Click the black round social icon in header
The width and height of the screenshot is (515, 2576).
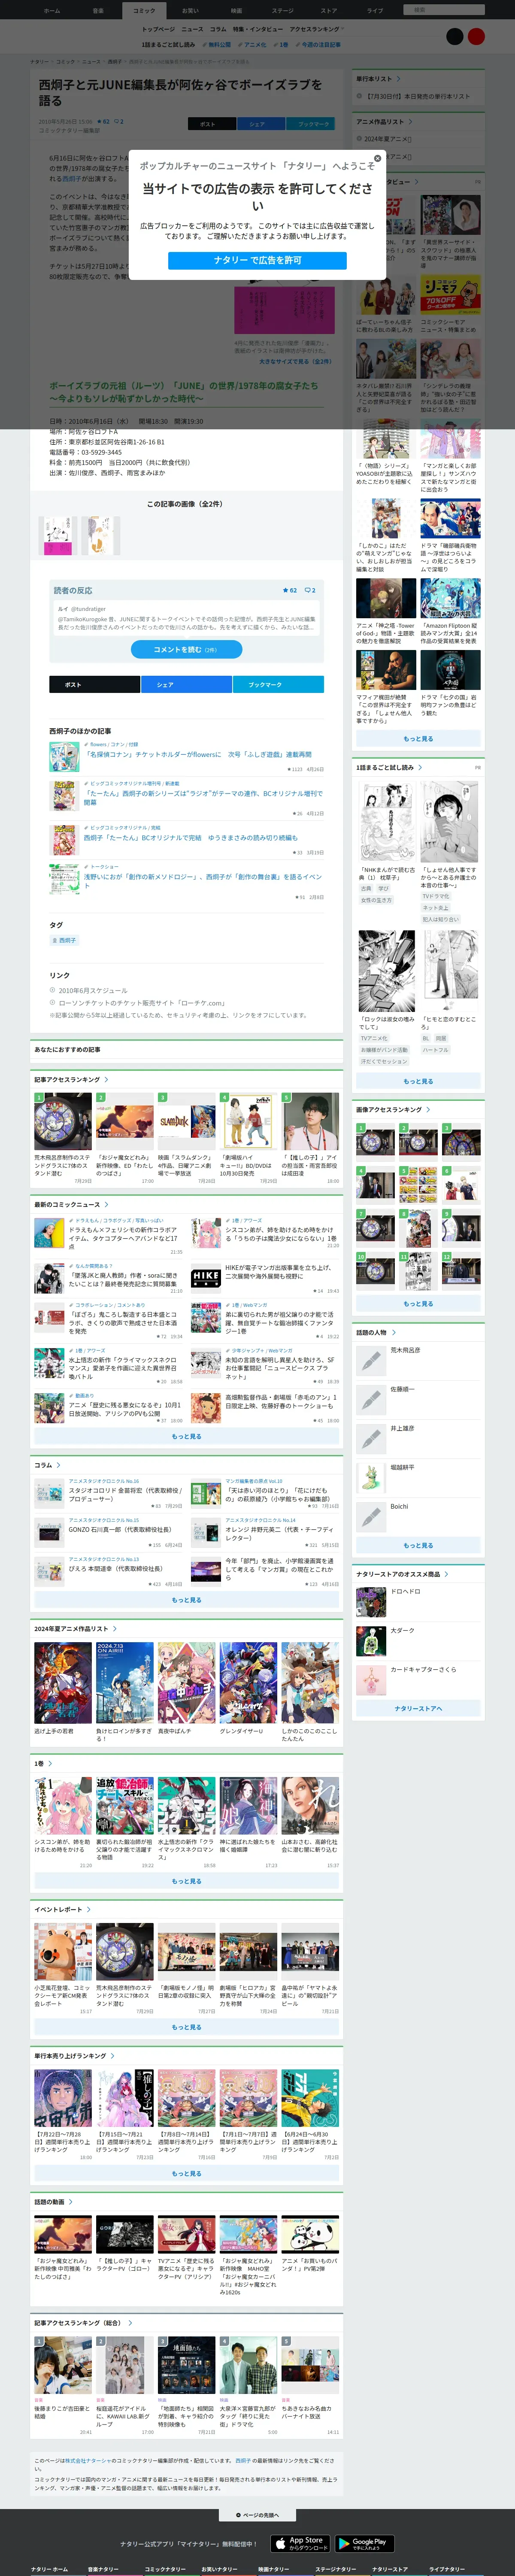[x=455, y=36]
